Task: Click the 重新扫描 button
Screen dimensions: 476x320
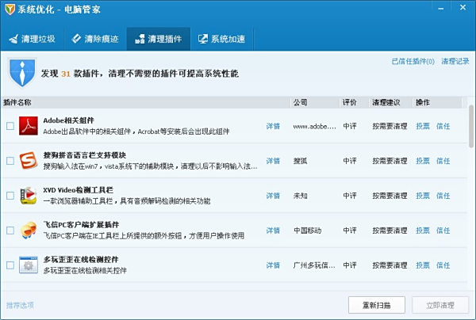Action: pos(377,305)
